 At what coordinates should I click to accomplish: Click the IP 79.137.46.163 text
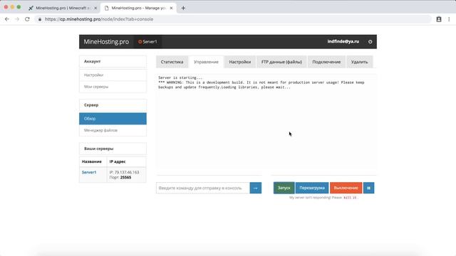(124, 172)
